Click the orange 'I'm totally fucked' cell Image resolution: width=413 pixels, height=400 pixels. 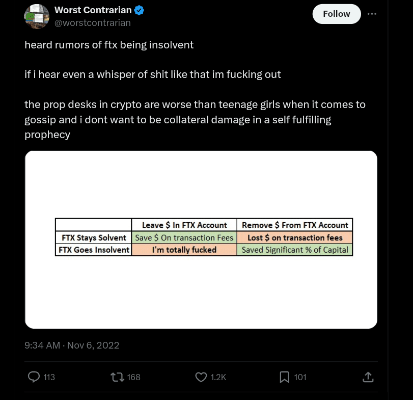pyautogui.click(x=184, y=250)
